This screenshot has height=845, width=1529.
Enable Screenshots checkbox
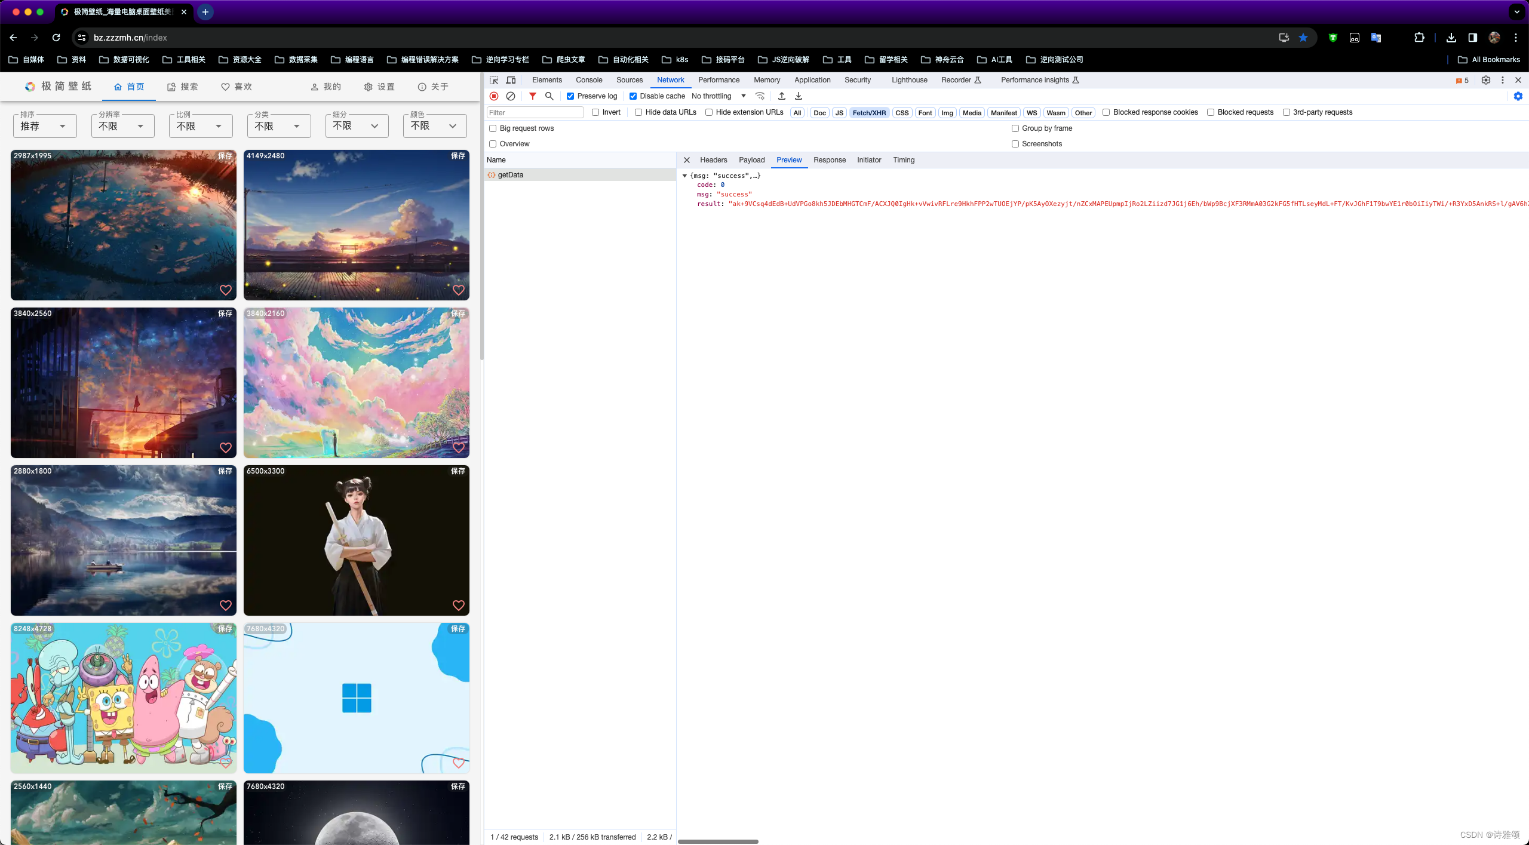click(1015, 144)
